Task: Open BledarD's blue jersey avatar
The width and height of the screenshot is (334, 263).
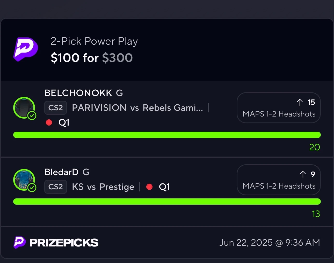Action: (x=24, y=180)
